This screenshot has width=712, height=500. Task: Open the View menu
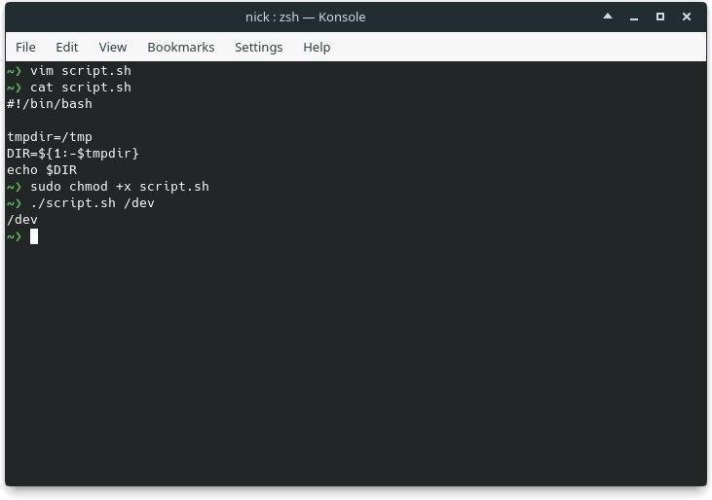click(113, 47)
